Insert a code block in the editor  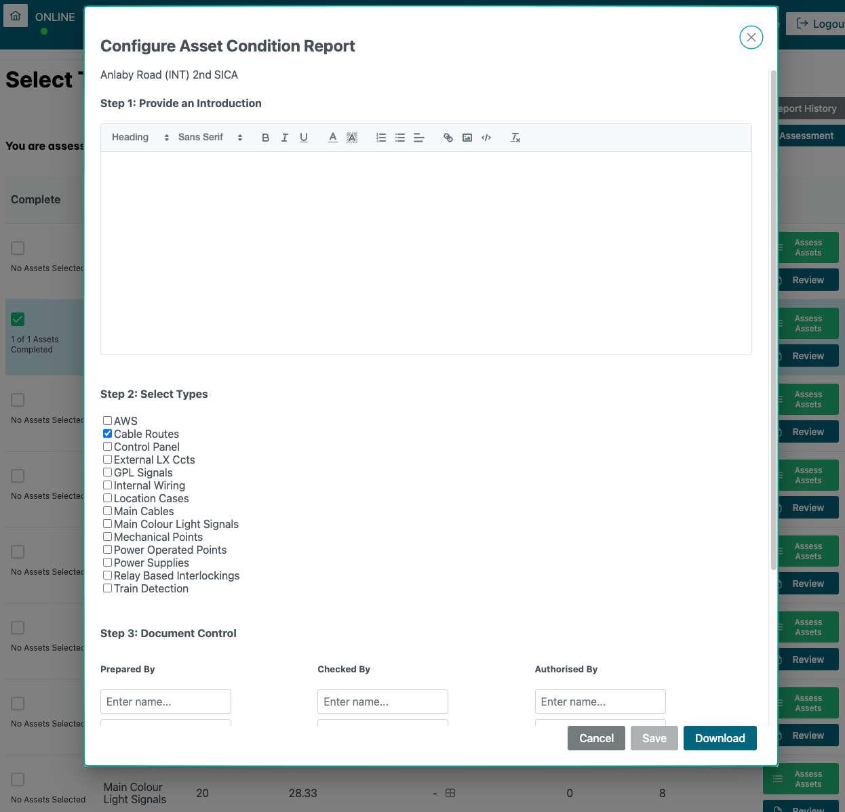[486, 138]
